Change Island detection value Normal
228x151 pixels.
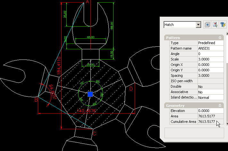point(211,98)
